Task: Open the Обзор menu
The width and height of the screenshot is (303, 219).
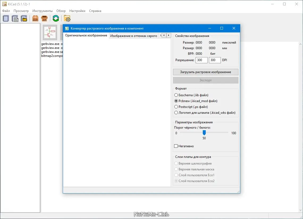Action: pos(61,11)
